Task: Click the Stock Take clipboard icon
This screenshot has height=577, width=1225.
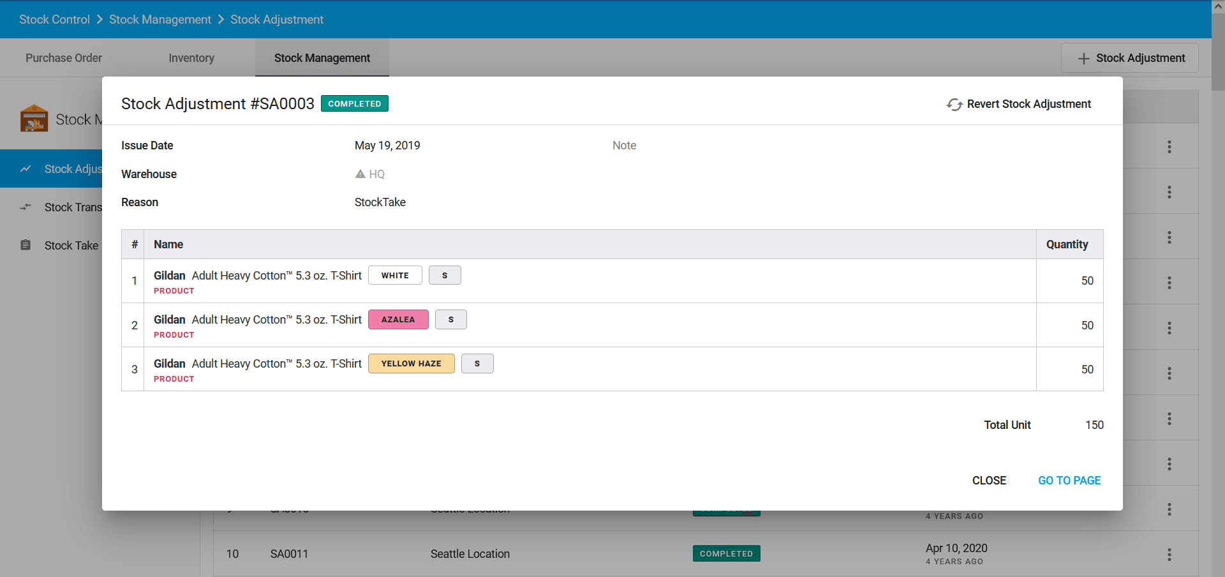Action: (x=26, y=245)
